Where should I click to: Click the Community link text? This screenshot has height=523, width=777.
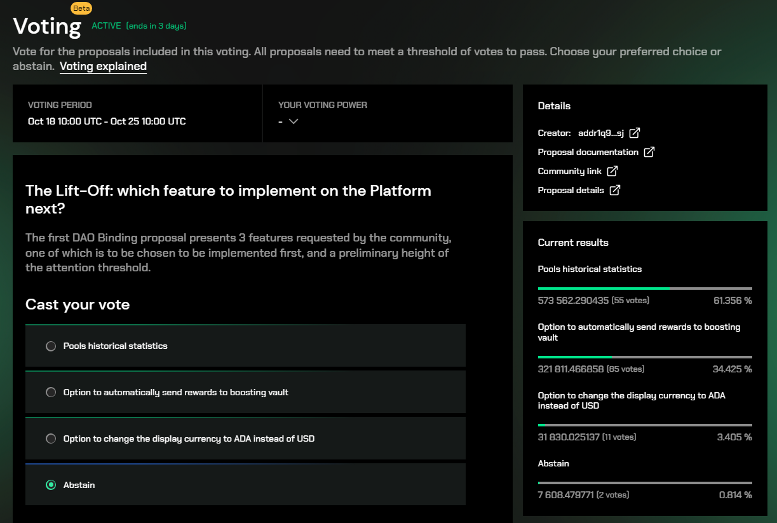pyautogui.click(x=569, y=171)
